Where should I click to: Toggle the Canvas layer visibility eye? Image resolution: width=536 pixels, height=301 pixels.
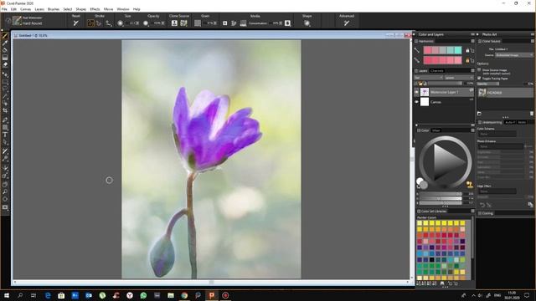coord(416,102)
